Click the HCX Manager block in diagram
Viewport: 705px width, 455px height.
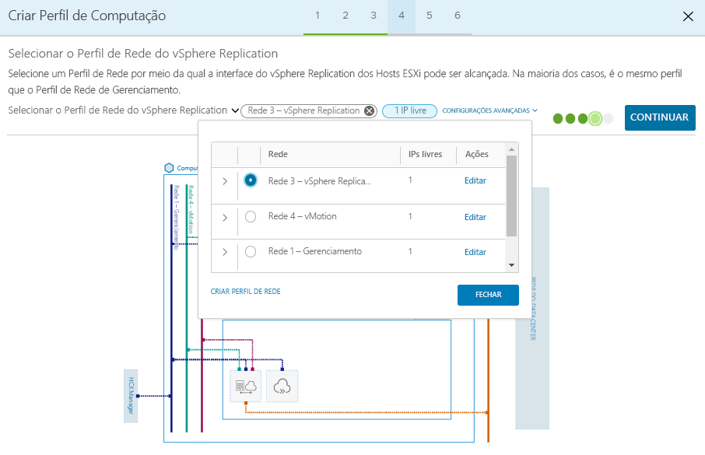pos(131,396)
